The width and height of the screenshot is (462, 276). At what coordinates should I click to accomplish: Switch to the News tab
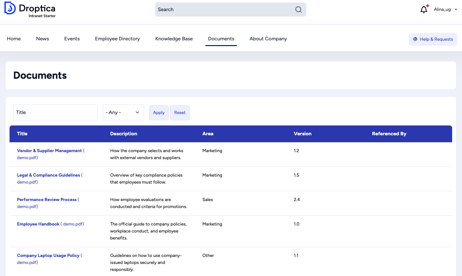pyautogui.click(x=42, y=38)
